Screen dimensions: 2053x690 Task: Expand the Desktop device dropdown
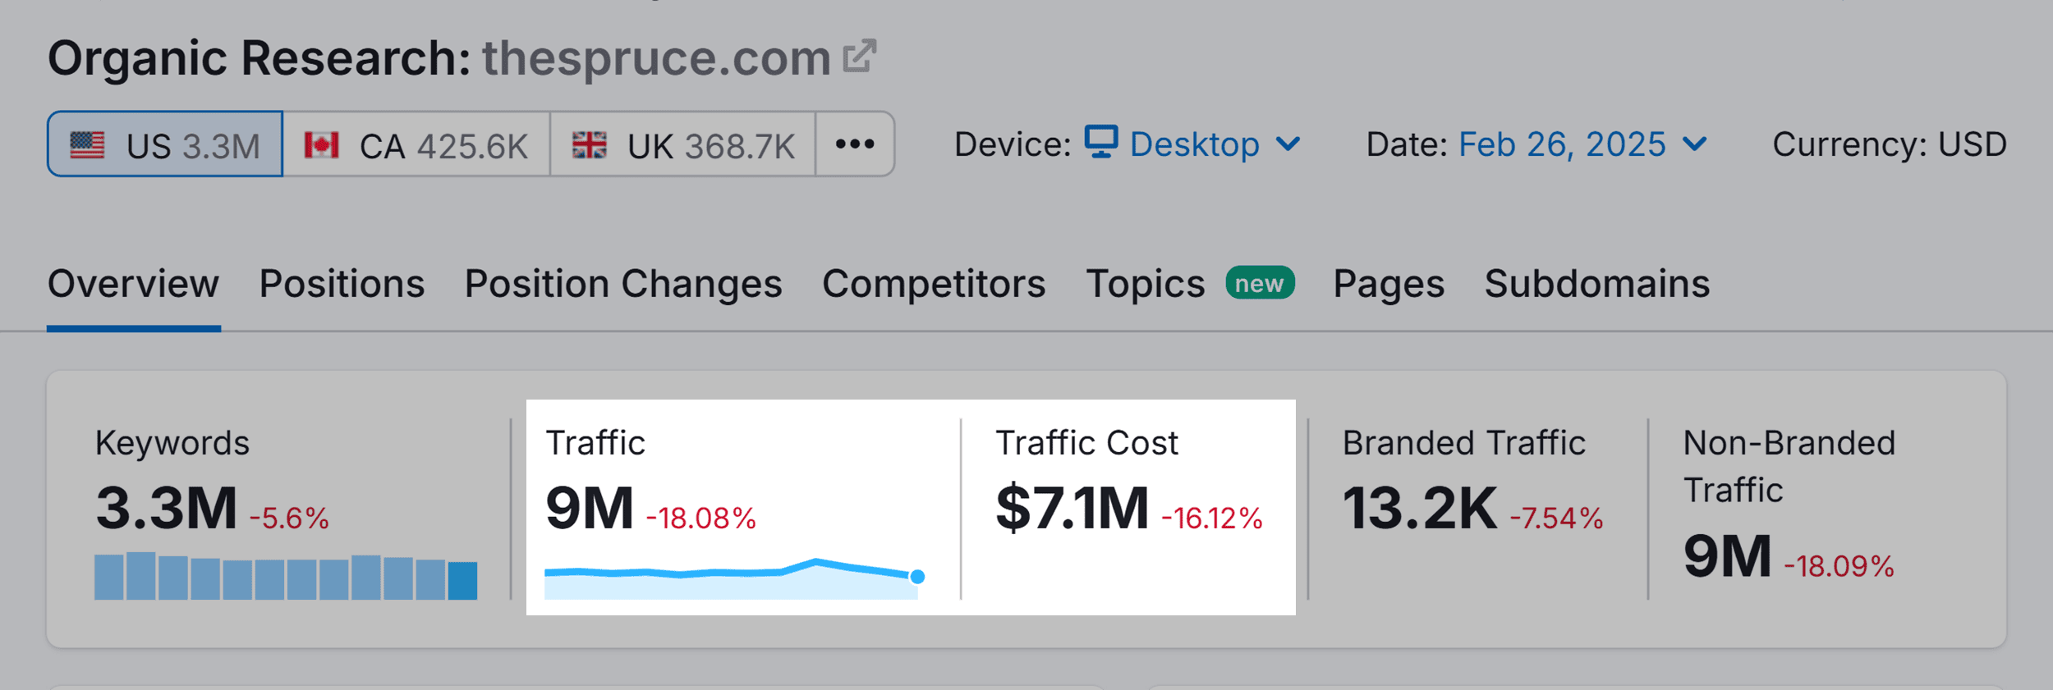[1193, 144]
